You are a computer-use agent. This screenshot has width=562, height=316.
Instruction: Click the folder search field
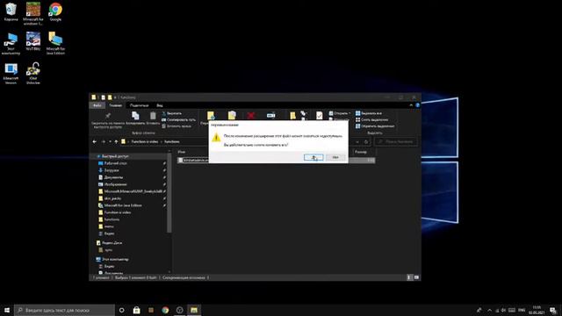(x=396, y=142)
